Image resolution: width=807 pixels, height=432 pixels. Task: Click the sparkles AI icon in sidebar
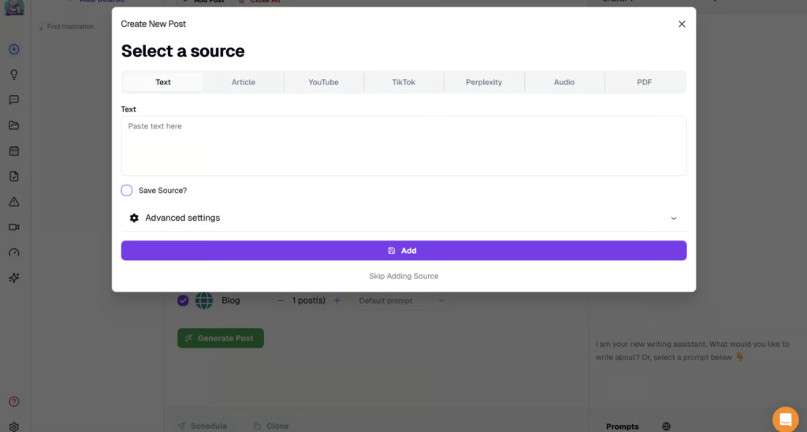(x=13, y=277)
